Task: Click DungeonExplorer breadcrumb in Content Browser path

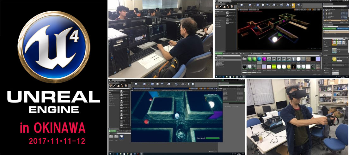Action: pyautogui.click(x=257, y=53)
